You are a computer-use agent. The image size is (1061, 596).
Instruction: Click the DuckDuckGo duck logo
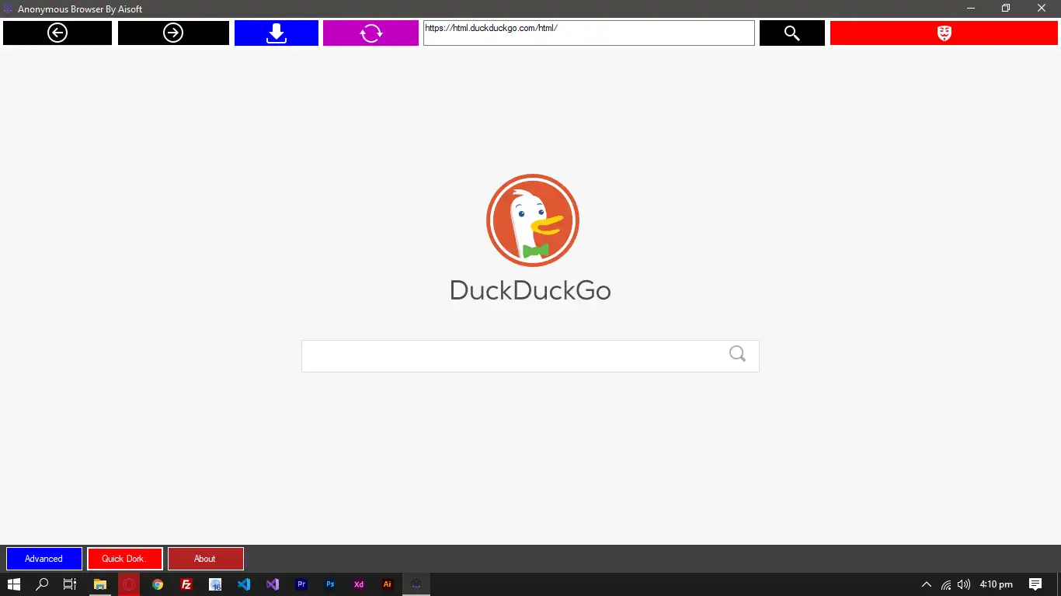pyautogui.click(x=533, y=220)
